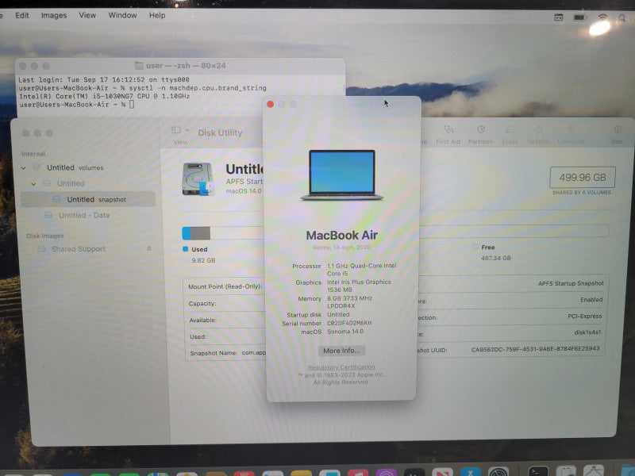Click the "MacBook Air" heading
635x476 pixels.
pos(342,235)
